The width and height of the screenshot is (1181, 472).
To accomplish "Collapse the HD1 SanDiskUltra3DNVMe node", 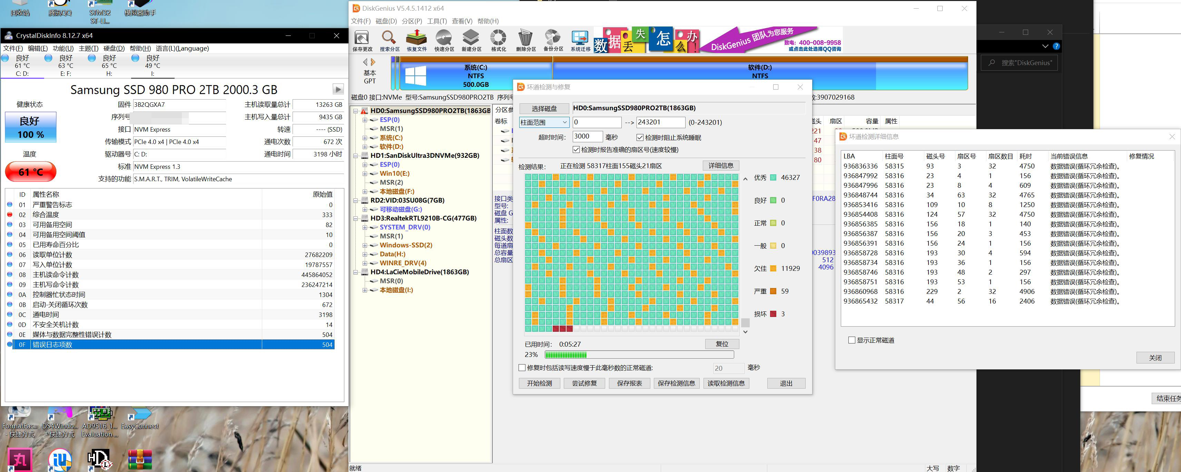I will (x=356, y=156).
